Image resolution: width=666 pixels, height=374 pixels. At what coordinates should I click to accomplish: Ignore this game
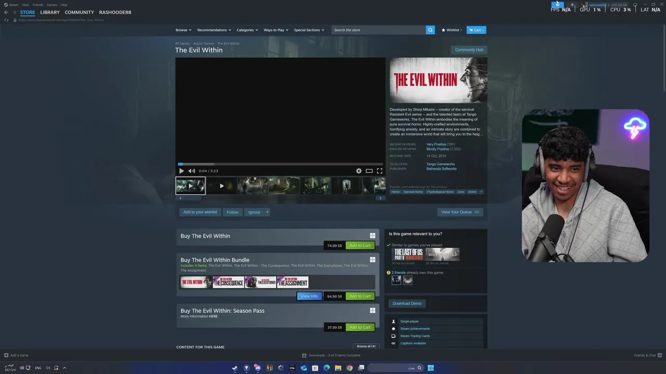[254, 212]
